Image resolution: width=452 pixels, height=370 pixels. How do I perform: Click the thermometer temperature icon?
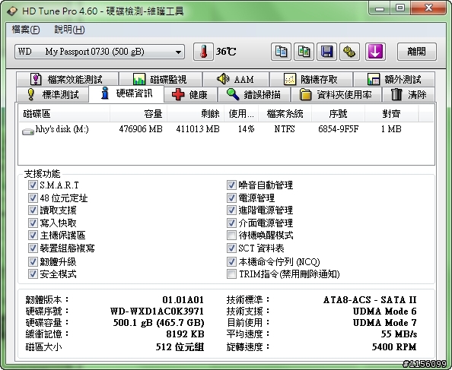203,52
